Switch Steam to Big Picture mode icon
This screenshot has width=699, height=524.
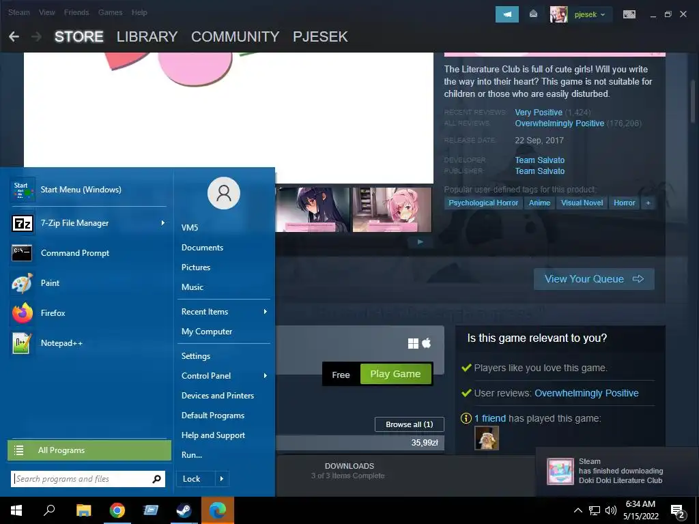(629, 14)
